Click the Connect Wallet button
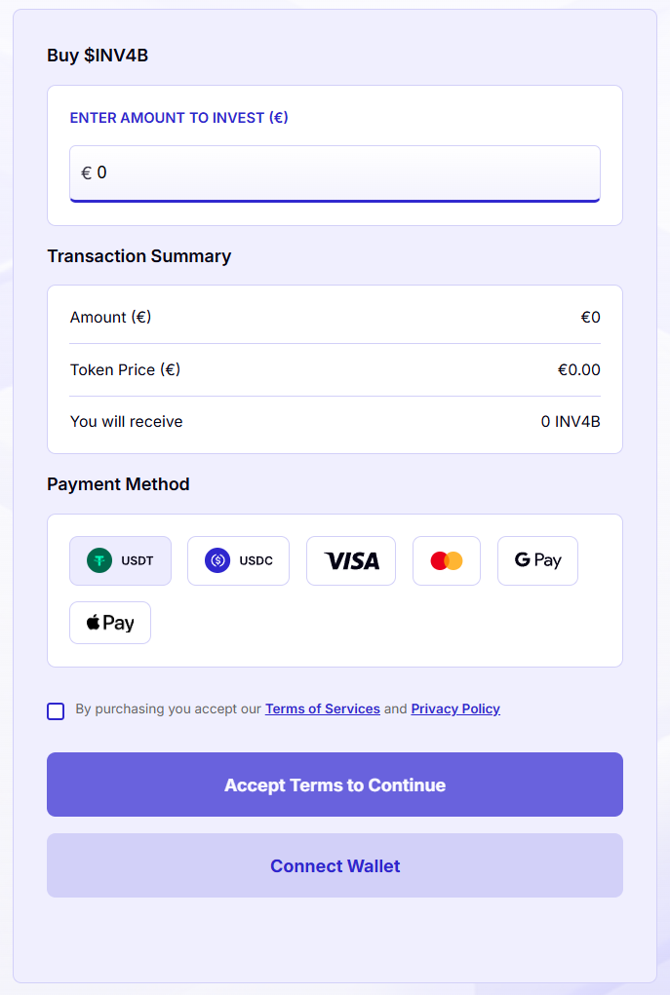The width and height of the screenshot is (670, 995). point(335,865)
